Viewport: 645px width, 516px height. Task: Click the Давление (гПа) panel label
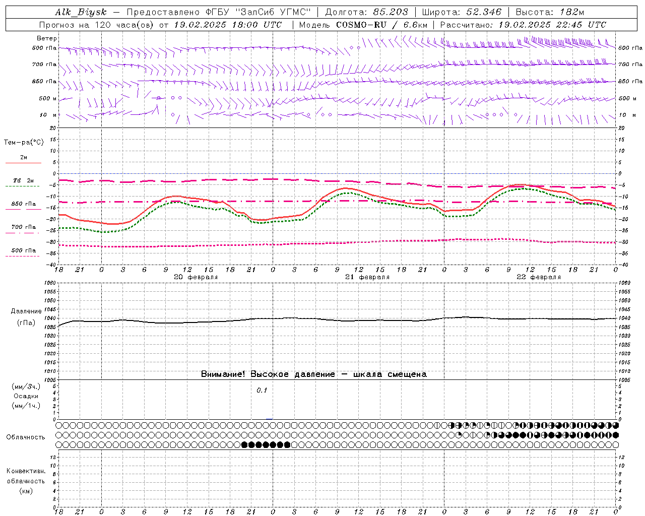pos(26,317)
